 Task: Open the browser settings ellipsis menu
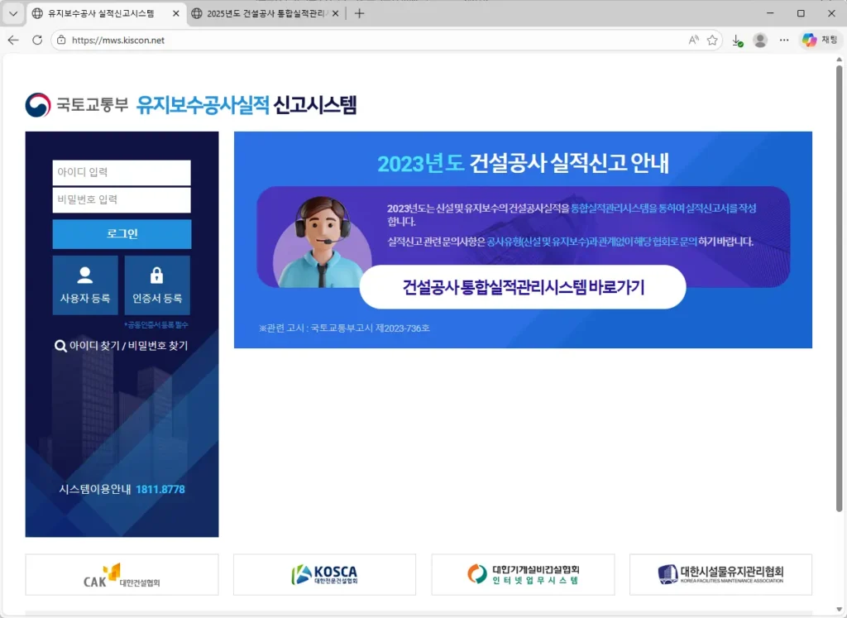(784, 40)
